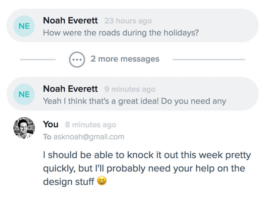The image size is (268, 201).
Task: Open Noah Everett's name in the first message
Action: point(70,20)
